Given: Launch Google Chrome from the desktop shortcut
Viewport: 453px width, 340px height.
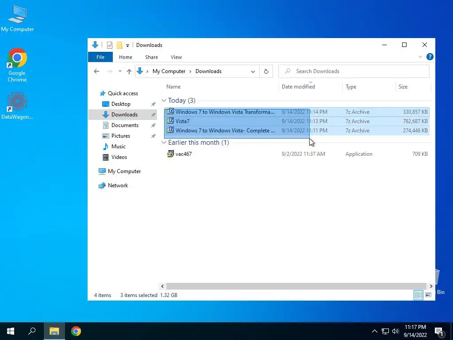Looking at the screenshot, I should [x=17, y=65].
